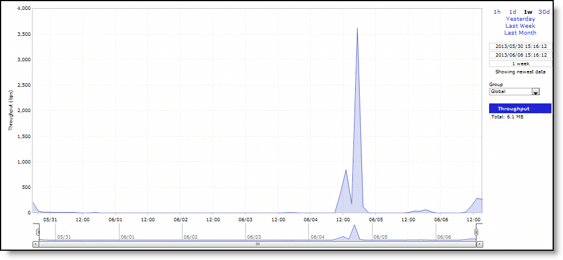Show Yesterday's data
The width and height of the screenshot is (563, 260).
point(520,18)
